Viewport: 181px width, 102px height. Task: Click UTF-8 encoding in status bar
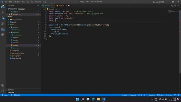point(140,95)
